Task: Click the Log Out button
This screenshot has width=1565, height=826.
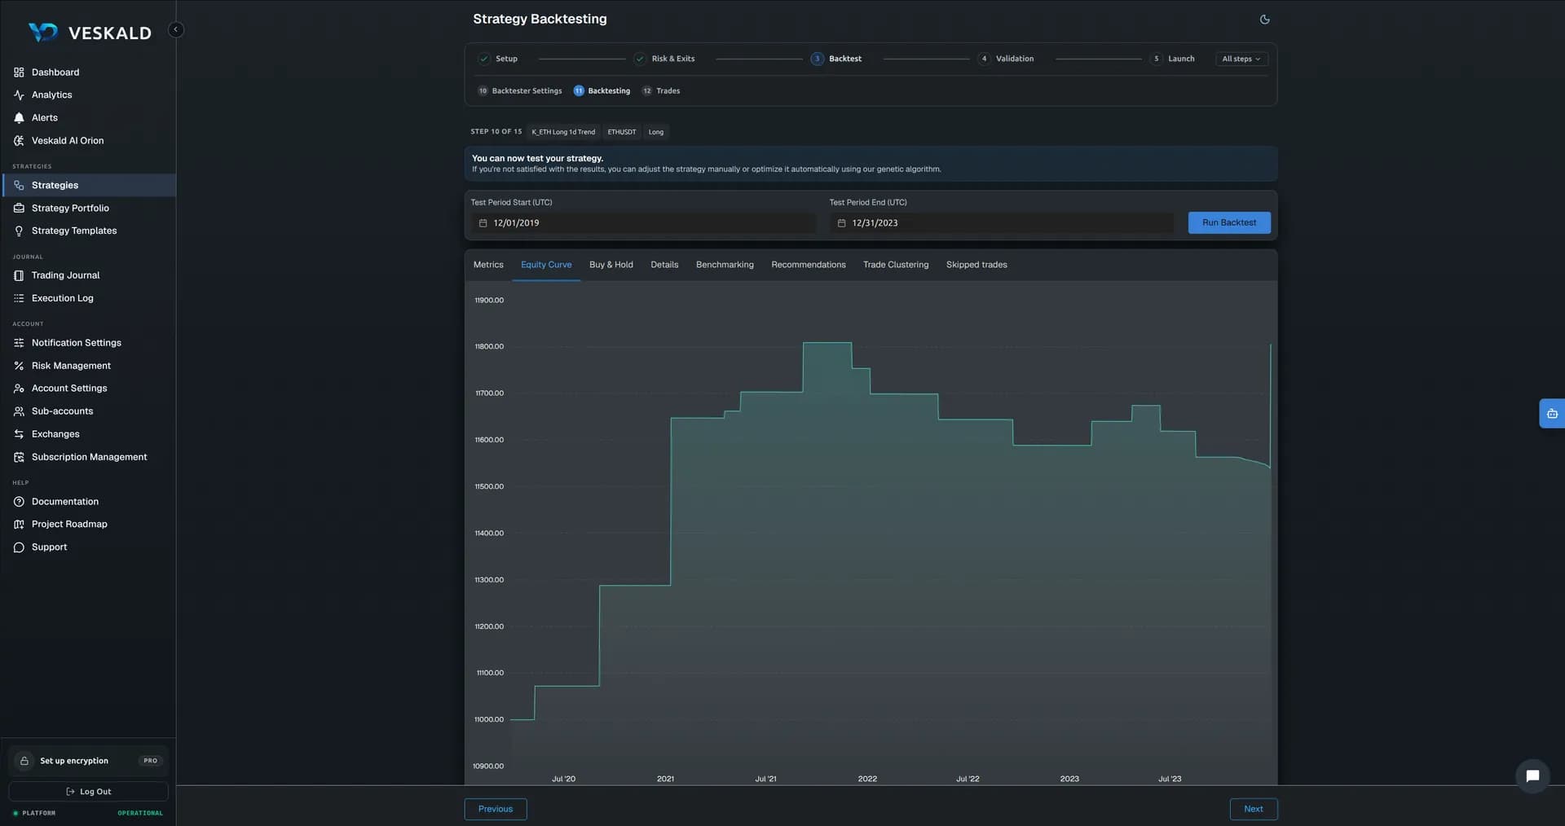Action: 88,793
